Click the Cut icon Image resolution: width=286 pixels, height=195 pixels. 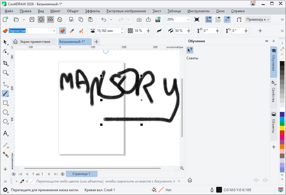point(71,20)
